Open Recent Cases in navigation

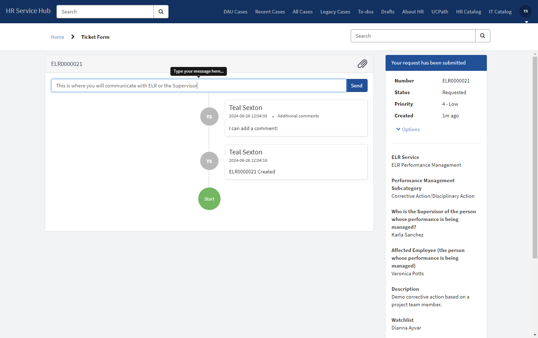point(270,12)
